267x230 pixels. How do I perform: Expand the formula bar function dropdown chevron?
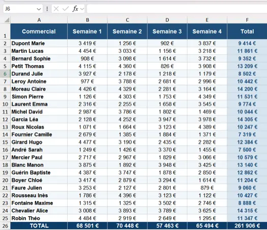tap(82, 9)
